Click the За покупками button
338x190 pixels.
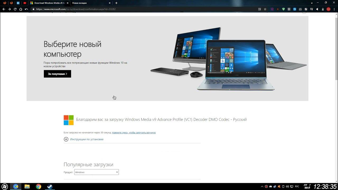point(57,74)
